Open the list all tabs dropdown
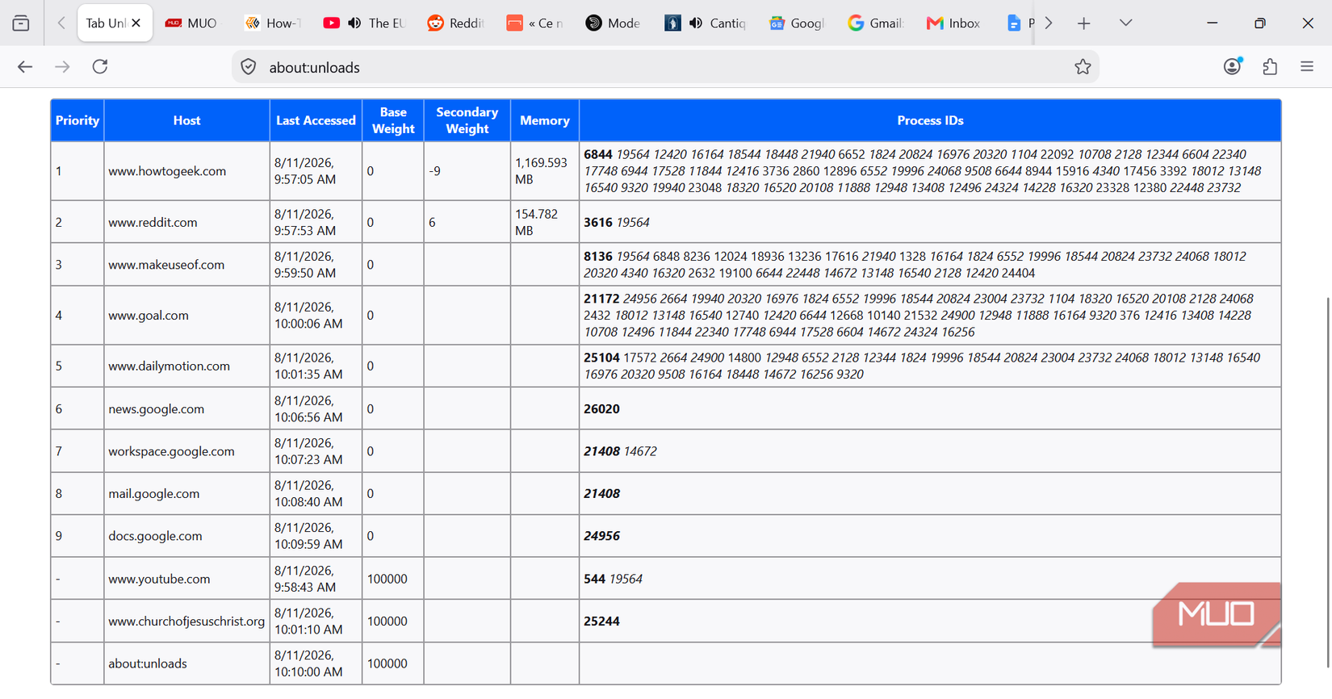The image size is (1332, 699). (1125, 23)
